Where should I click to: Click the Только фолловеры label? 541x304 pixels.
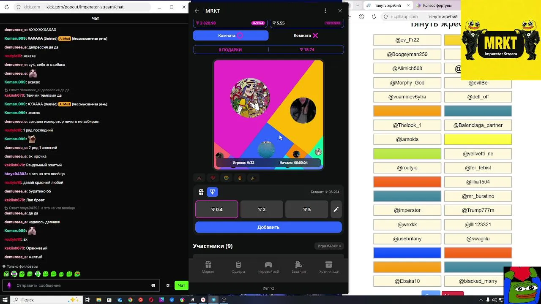pyautogui.click(x=22, y=266)
